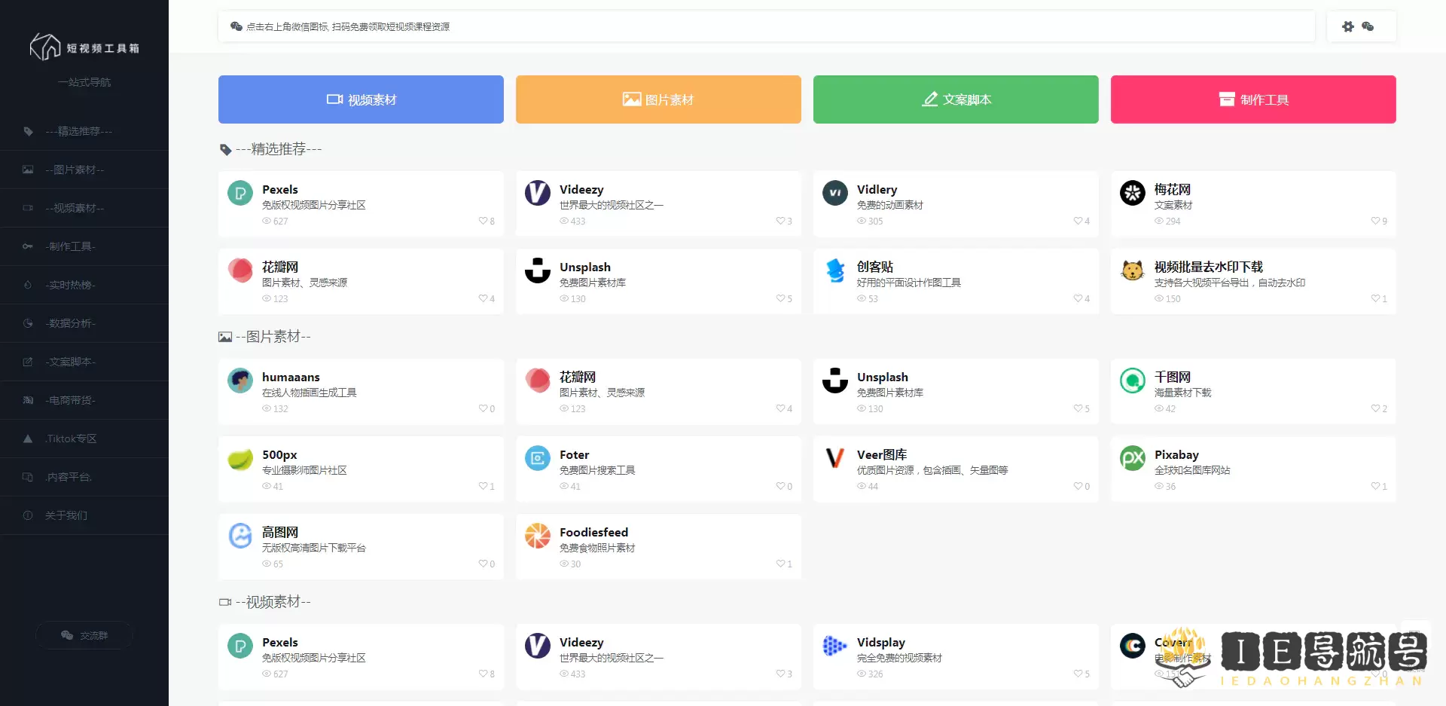
Task: Click the Pexels logo in featured recommendations
Action: [x=240, y=194]
